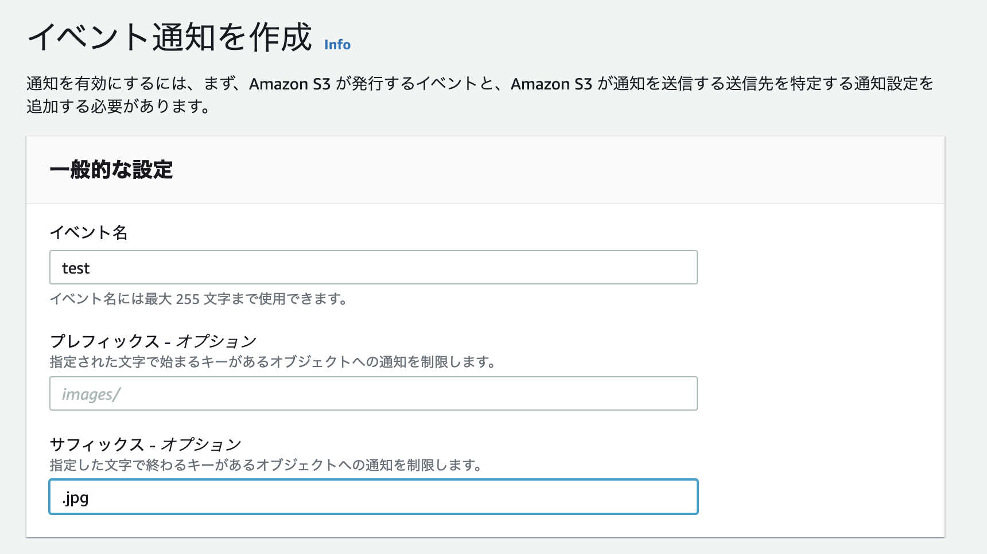Click the プレフィックス input showing images/ placeholder
The width and height of the screenshot is (987, 554).
point(373,393)
